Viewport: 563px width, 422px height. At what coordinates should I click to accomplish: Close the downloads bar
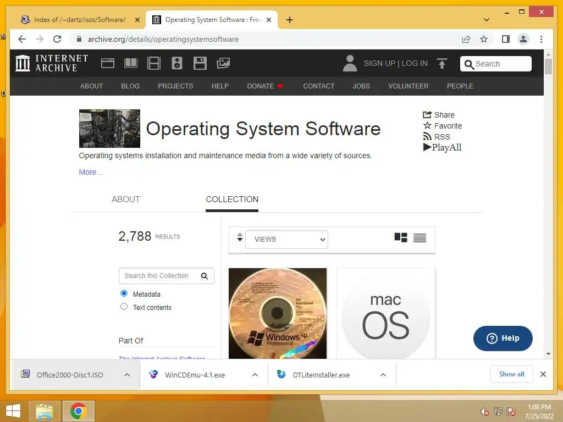(x=543, y=374)
